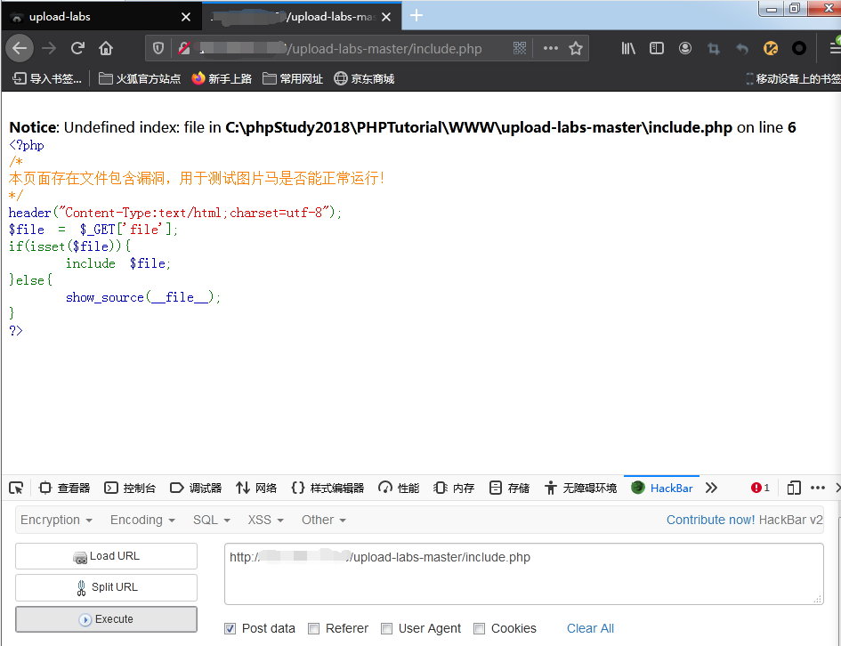Open the XSS dropdown in HackBar
The height and width of the screenshot is (646, 841).
pyautogui.click(x=264, y=520)
